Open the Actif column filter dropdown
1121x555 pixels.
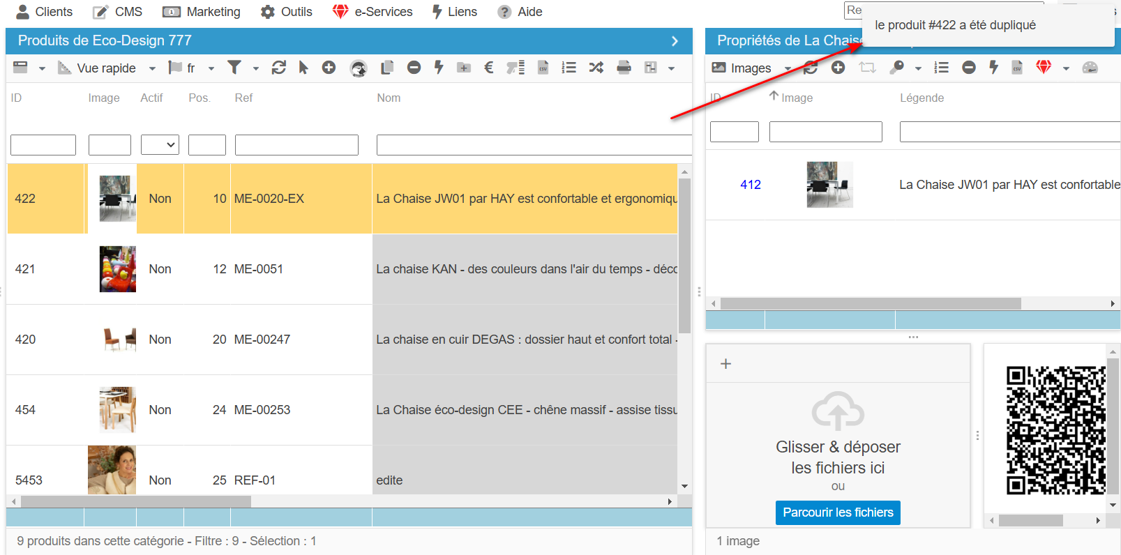coord(160,145)
